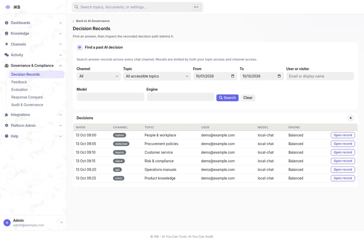Click the Platform Admin gear icon
The image size is (364, 243).
[6, 125]
